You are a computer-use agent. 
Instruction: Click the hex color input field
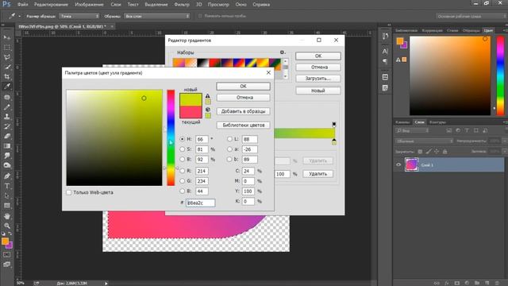pos(200,203)
